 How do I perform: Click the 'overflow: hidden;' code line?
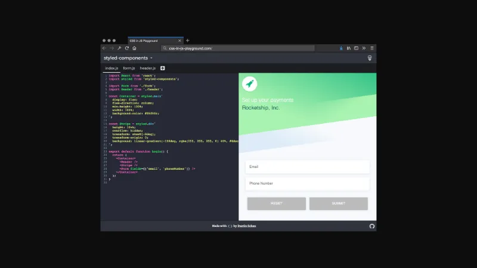pos(128,130)
